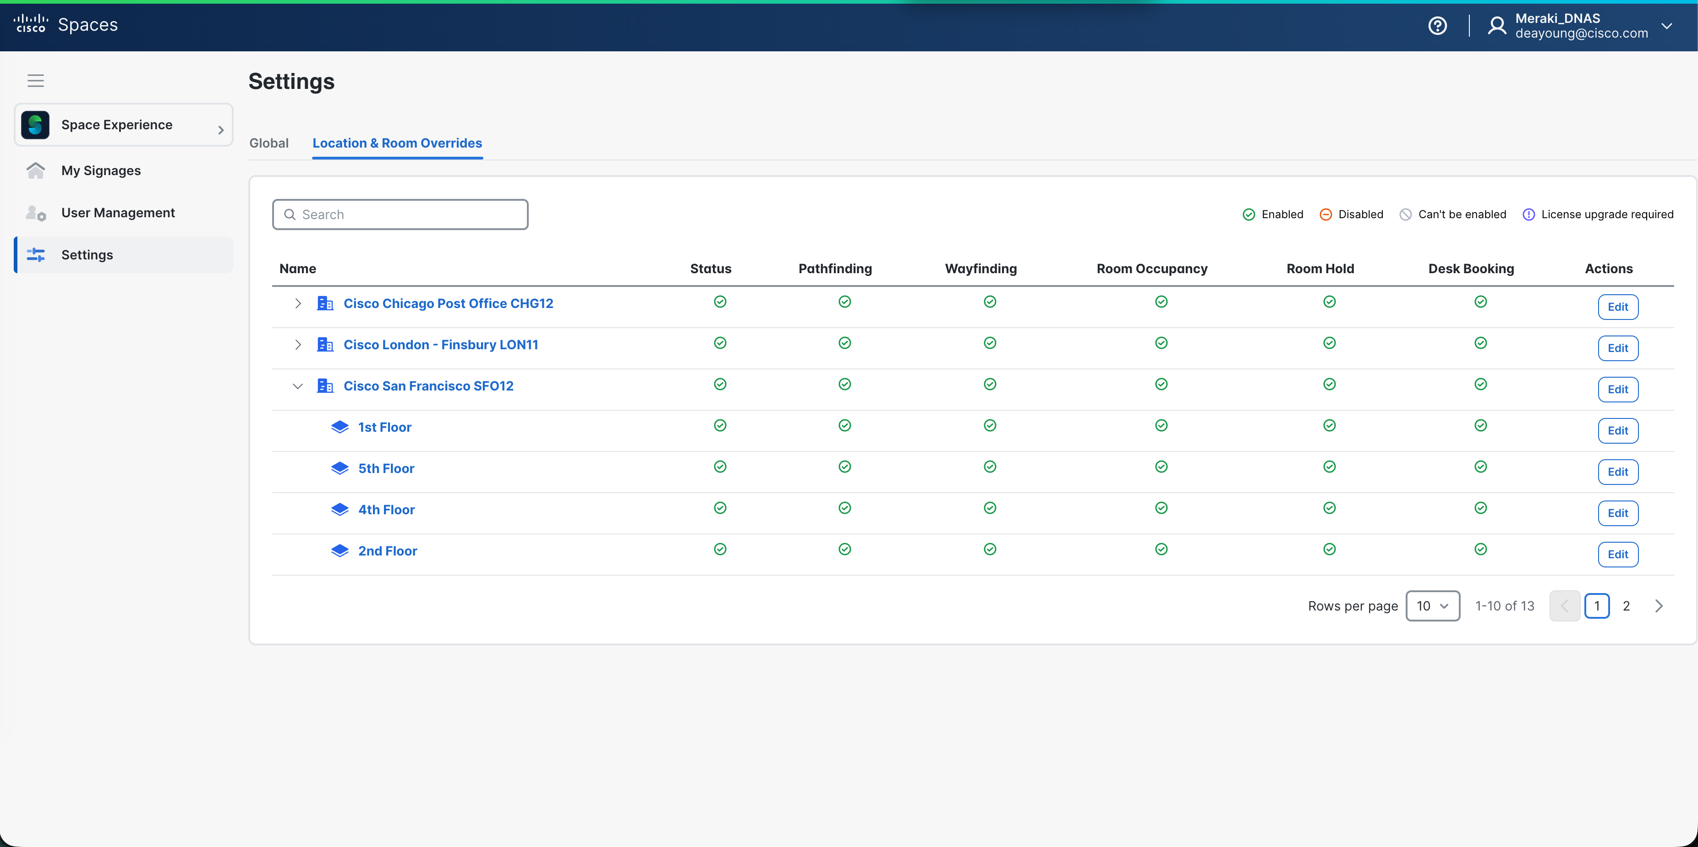This screenshot has width=1698, height=847.
Task: Go to the next page arrow
Action: point(1659,606)
